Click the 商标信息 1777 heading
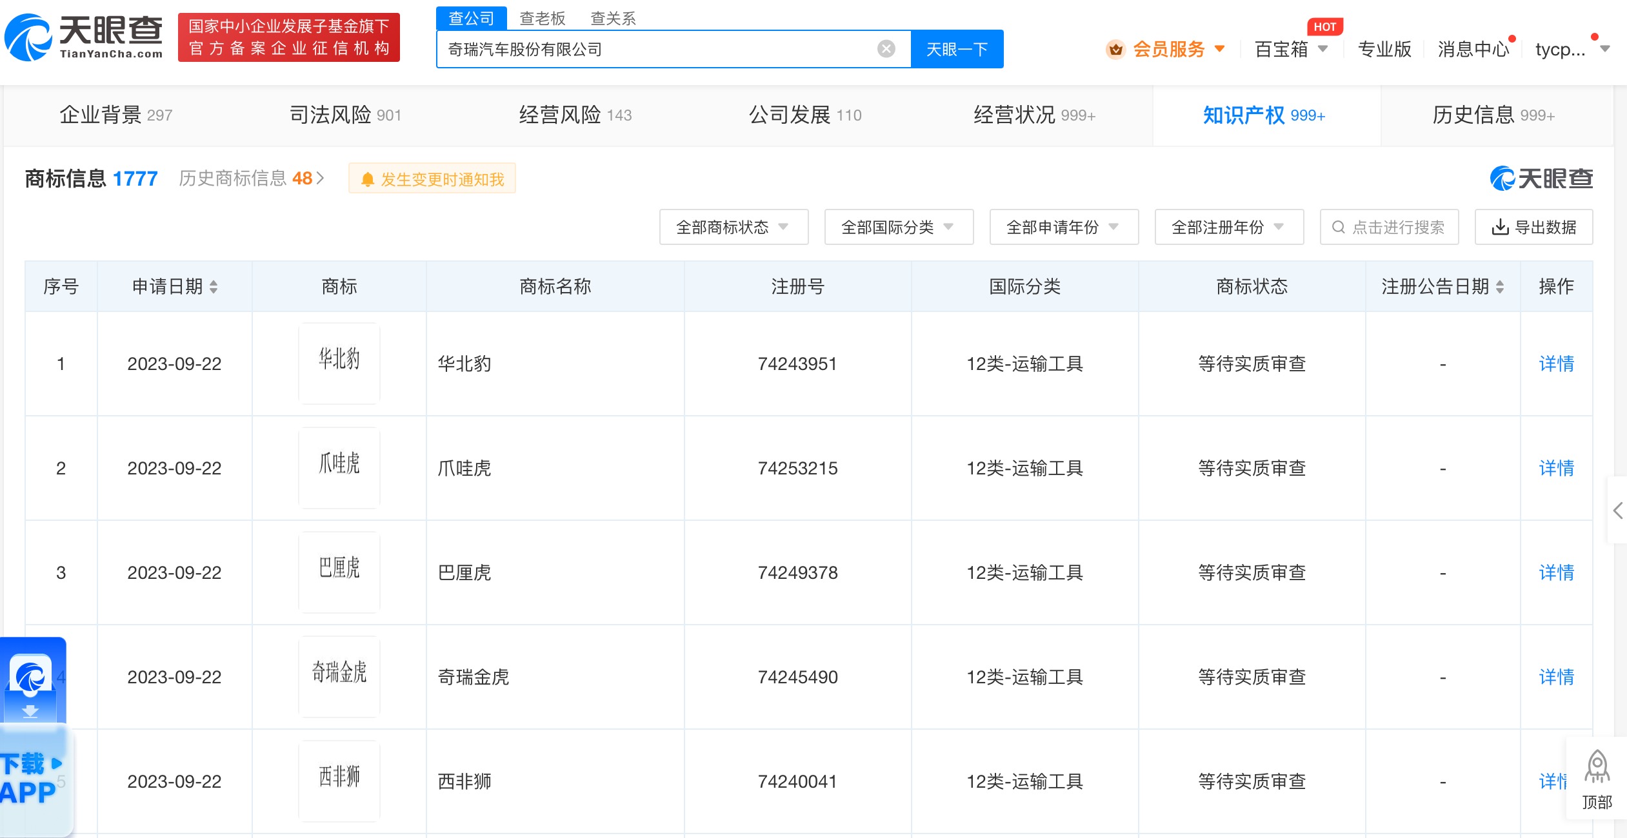 click(91, 179)
